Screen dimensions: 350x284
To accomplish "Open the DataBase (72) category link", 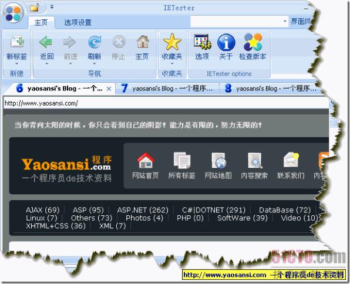I will pyautogui.click(x=285, y=210).
